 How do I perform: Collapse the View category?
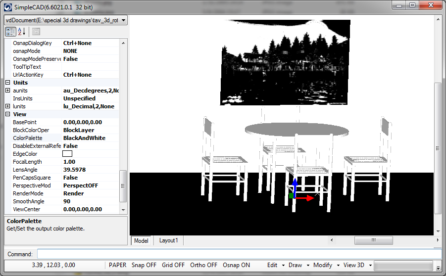[x=8, y=114]
